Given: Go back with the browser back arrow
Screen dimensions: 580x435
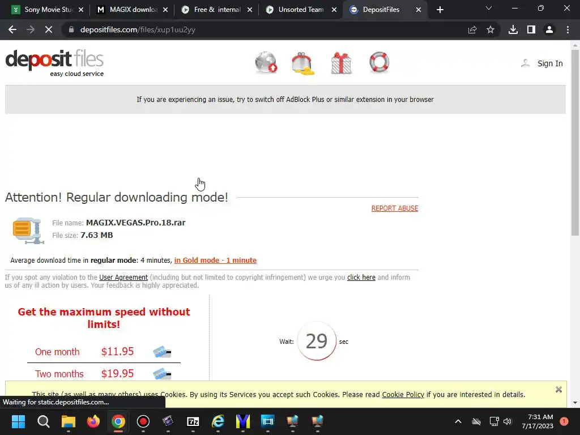Looking at the screenshot, I should click(x=12, y=29).
